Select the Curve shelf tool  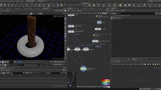tap(27, 5)
